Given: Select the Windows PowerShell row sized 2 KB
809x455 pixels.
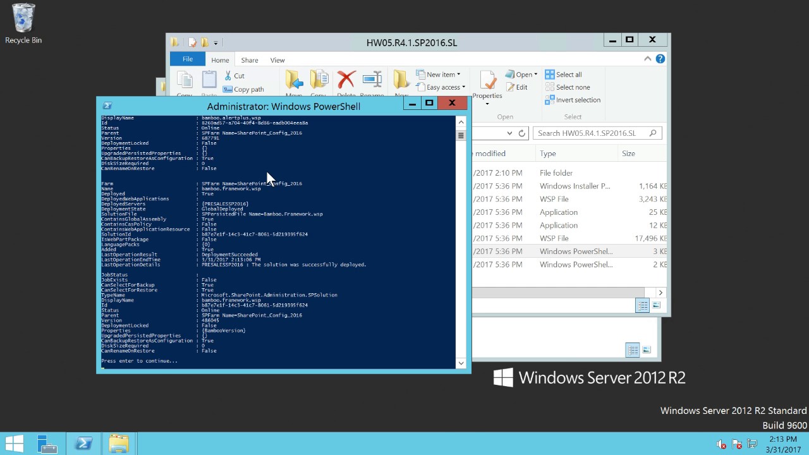Looking at the screenshot, I should pyautogui.click(x=569, y=264).
